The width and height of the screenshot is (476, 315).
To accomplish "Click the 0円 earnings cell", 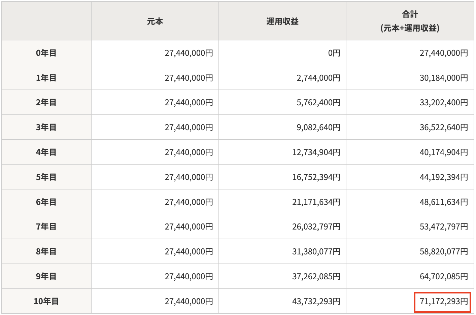I will pos(334,53).
